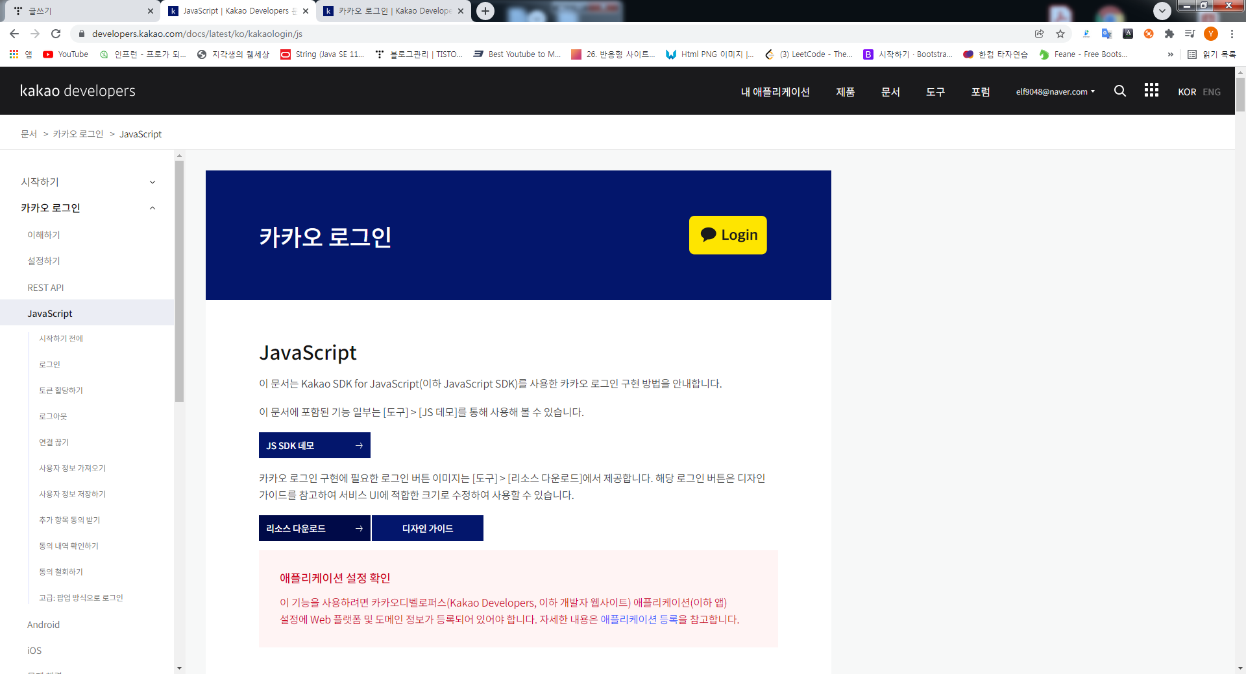Click the LeetCode bookmark
The image size is (1246, 674).
pyautogui.click(x=809, y=54)
